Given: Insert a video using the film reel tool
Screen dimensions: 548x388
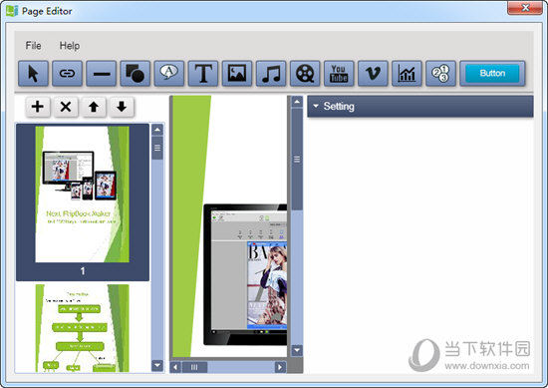Looking at the screenshot, I should pyautogui.click(x=305, y=74).
